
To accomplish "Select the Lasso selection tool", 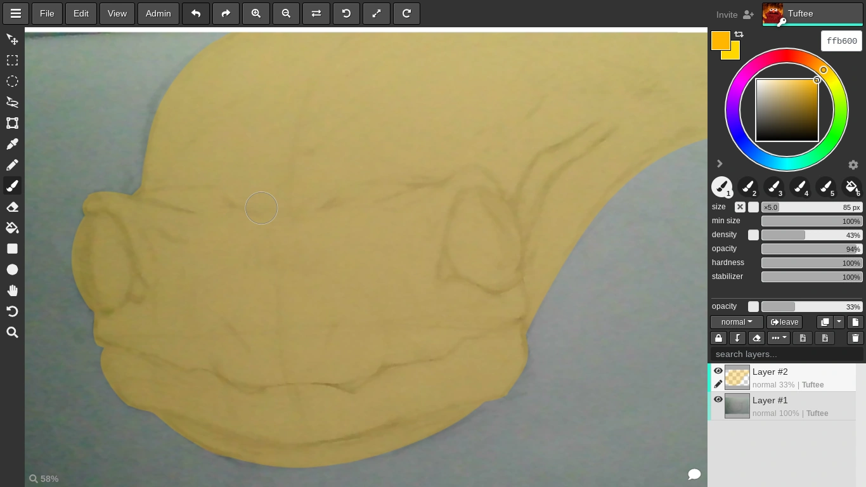I will tap(12, 102).
